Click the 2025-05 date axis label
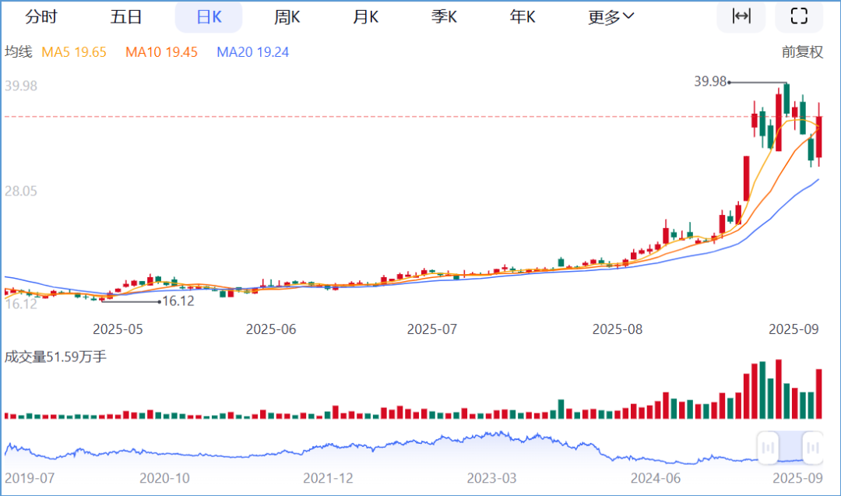This screenshot has width=841, height=496. 118,329
